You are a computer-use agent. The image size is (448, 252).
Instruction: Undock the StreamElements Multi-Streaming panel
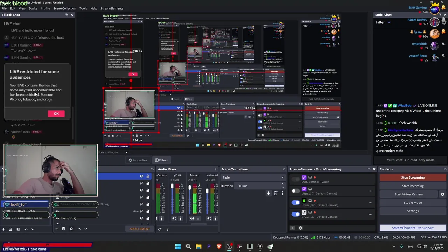point(369,169)
